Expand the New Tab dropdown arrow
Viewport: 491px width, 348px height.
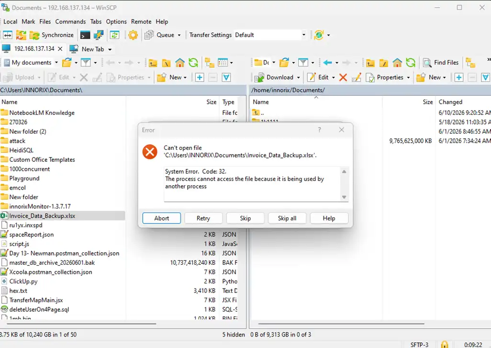pyautogui.click(x=110, y=49)
